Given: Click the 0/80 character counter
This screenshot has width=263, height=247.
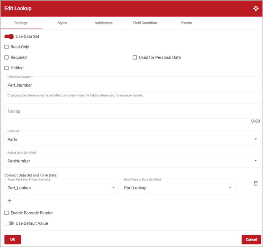Looking at the screenshot, I should [255, 121].
